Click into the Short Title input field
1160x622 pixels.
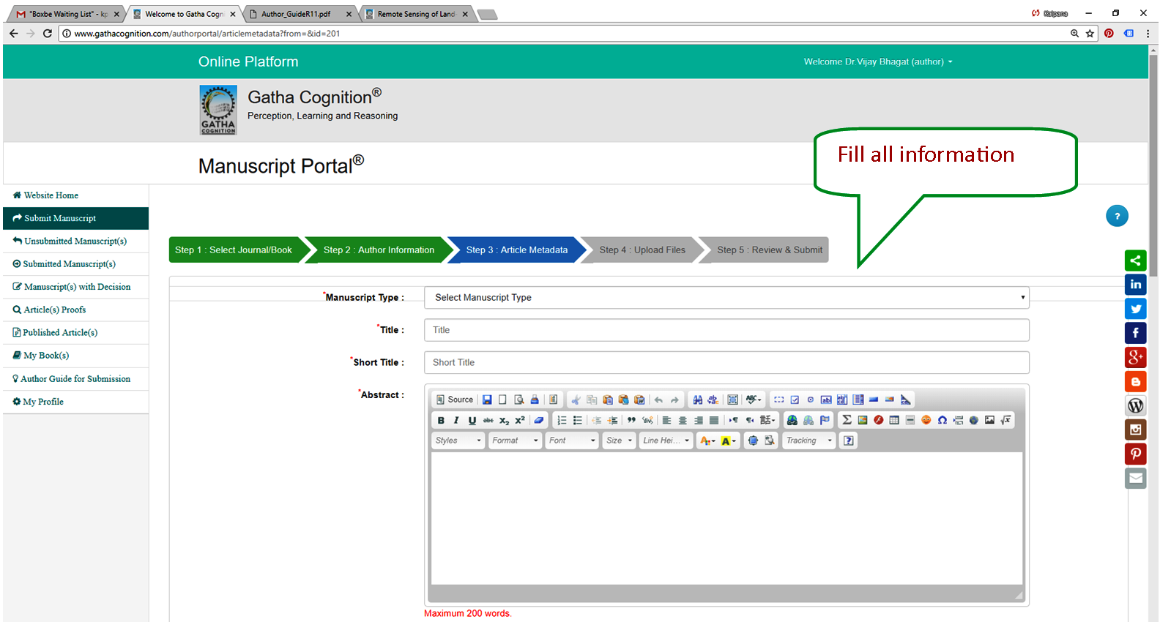pyautogui.click(x=726, y=363)
